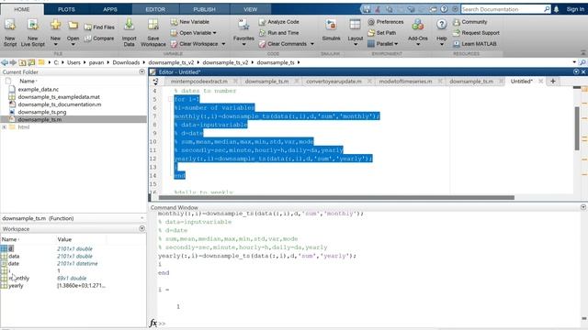Switch to the PUBLISH tab
The height and width of the screenshot is (330, 588).
[204, 9]
